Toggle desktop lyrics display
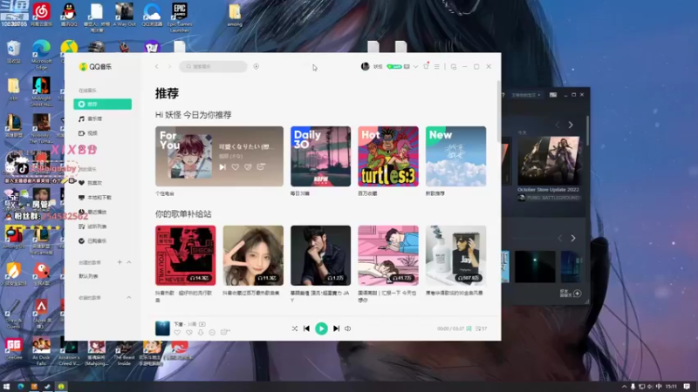 469,329
